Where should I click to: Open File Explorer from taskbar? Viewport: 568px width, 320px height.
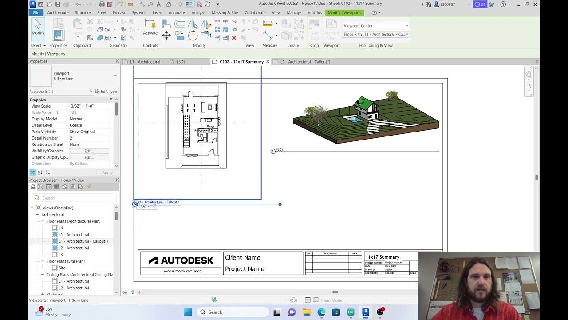[x=307, y=312]
